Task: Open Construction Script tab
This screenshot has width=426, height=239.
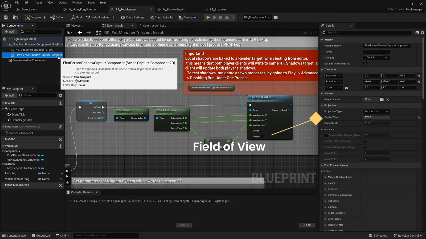Action: point(154,25)
